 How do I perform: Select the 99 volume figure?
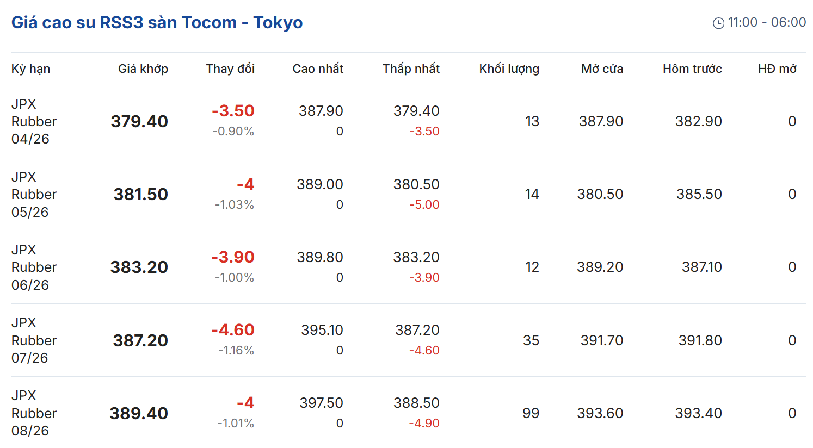531,413
